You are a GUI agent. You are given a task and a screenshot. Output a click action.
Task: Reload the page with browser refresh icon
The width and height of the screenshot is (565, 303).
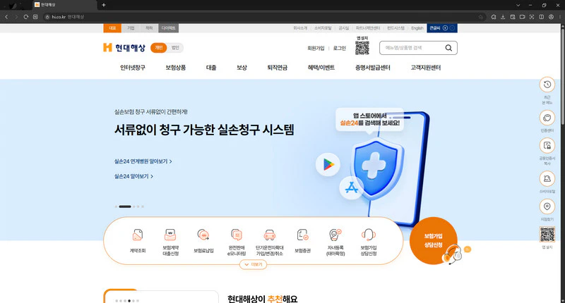pyautogui.click(x=26, y=17)
